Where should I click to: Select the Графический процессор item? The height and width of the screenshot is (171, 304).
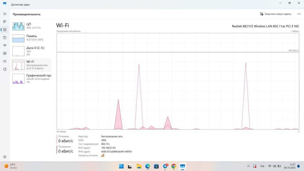[x=31, y=79]
